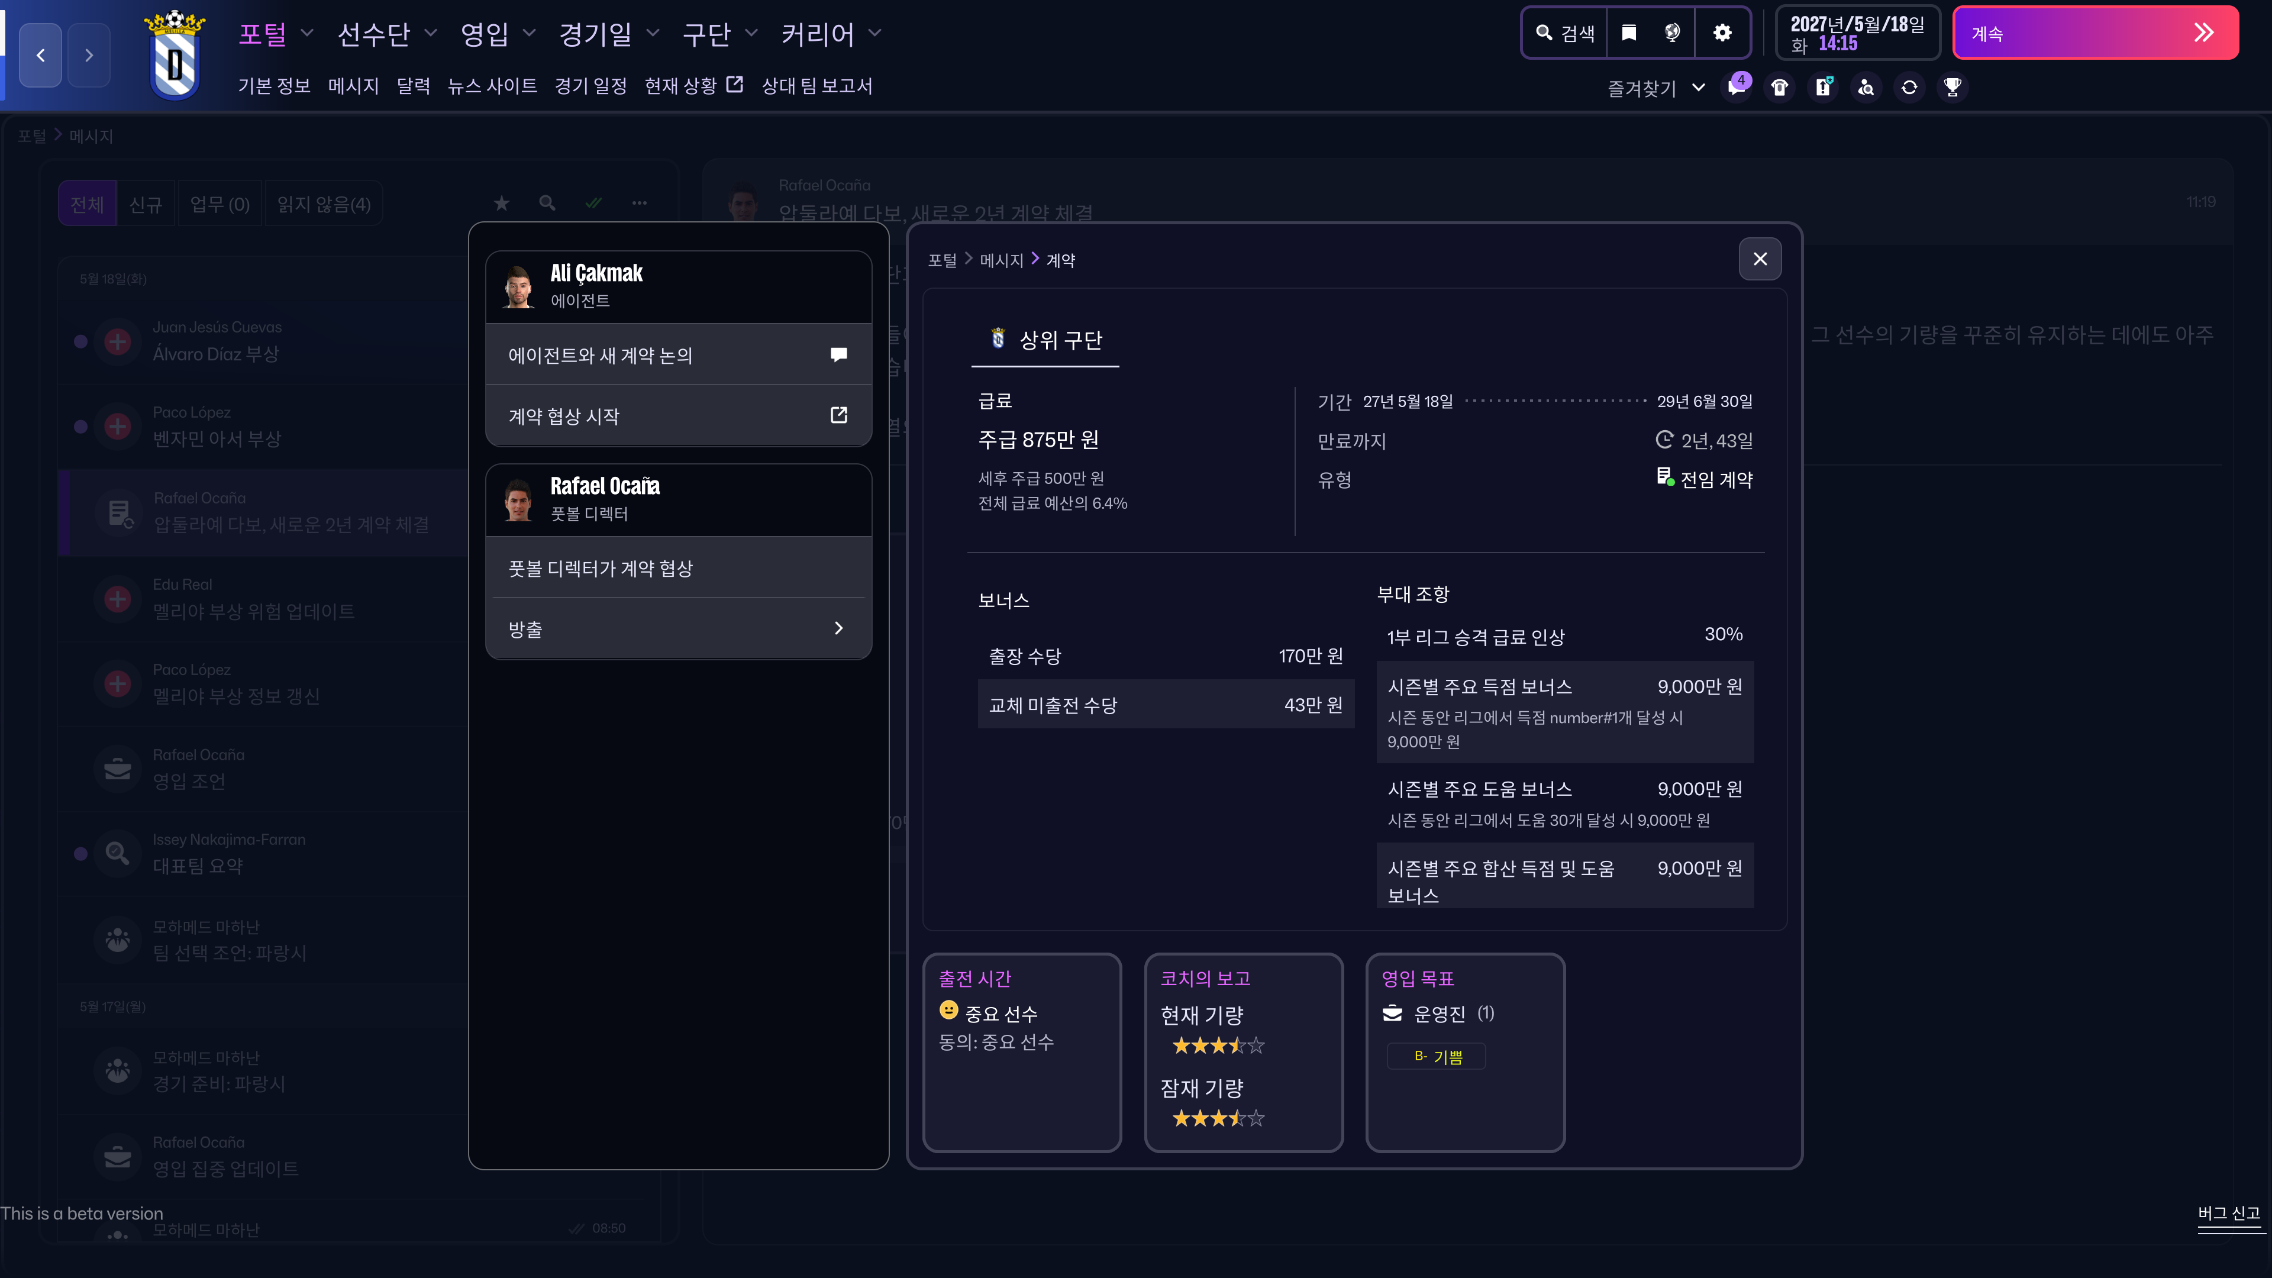Open the messages inbox icon with badge

(x=1737, y=88)
